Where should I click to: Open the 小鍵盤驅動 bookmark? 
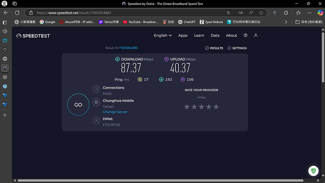pos(25,22)
